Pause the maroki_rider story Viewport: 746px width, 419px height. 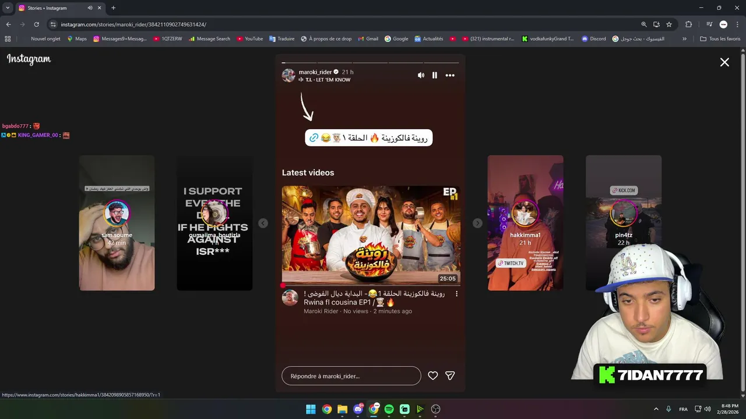(435, 75)
